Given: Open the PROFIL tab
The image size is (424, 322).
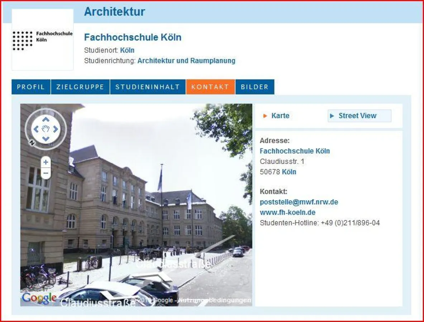Looking at the screenshot, I should pyautogui.click(x=30, y=87).
